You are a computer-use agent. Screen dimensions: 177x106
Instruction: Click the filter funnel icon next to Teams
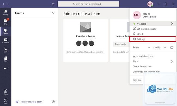pos(53,13)
